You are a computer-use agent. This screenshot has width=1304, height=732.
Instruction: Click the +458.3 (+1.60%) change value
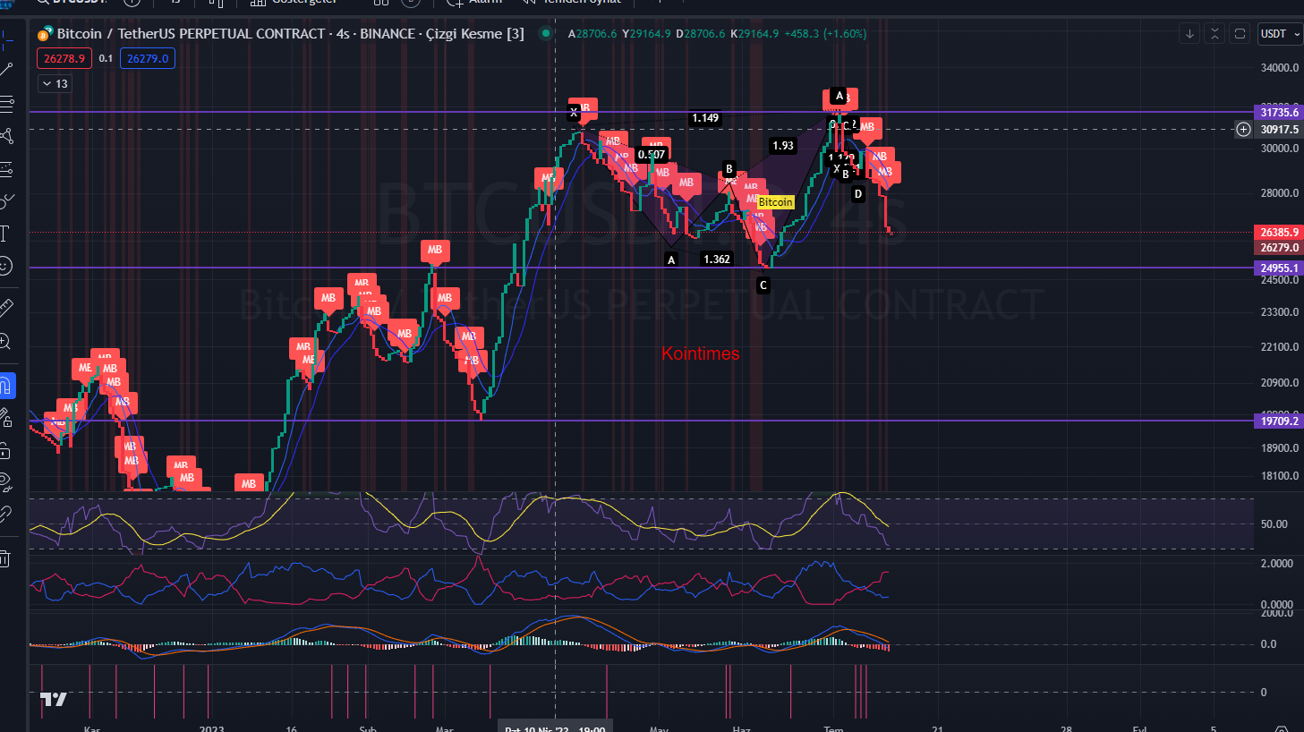(x=825, y=34)
